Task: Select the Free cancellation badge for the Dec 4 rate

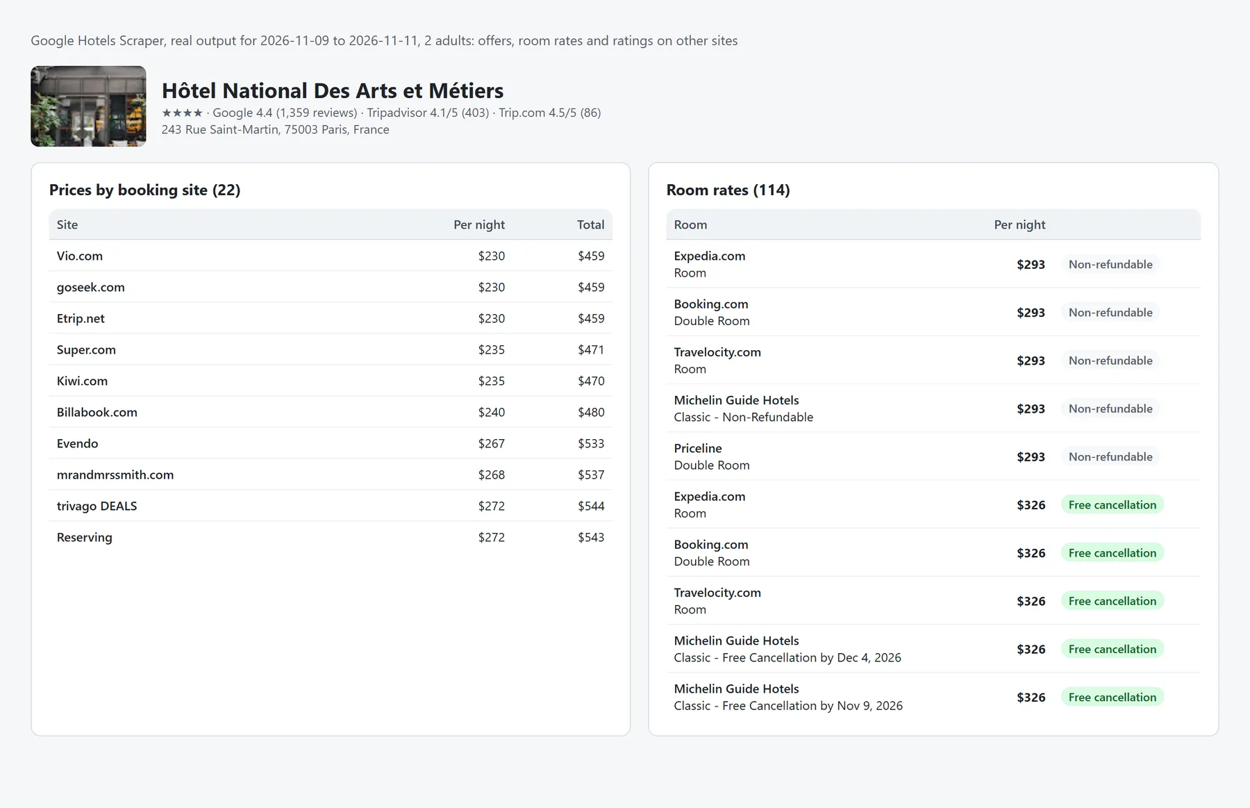Action: 1112,649
